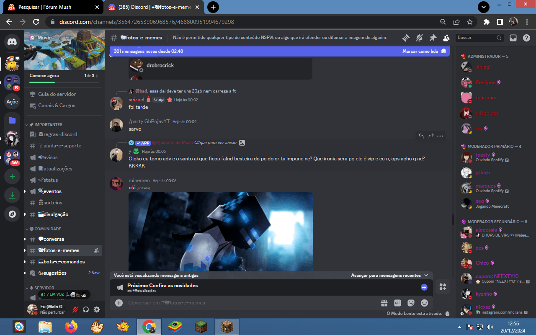
Task: Reload the page in Chrome
Action: [x=36, y=22]
